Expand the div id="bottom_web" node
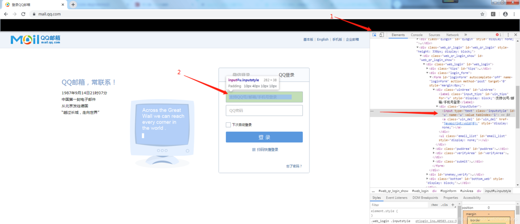 coord(427,179)
